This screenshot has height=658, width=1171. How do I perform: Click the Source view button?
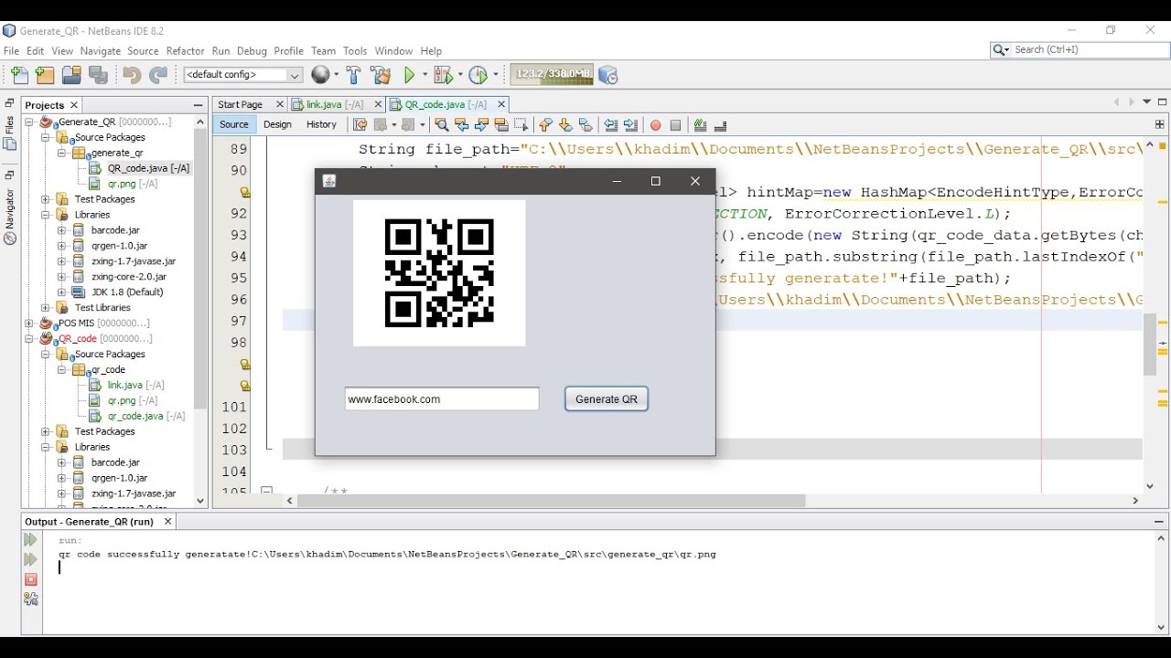pyautogui.click(x=234, y=125)
